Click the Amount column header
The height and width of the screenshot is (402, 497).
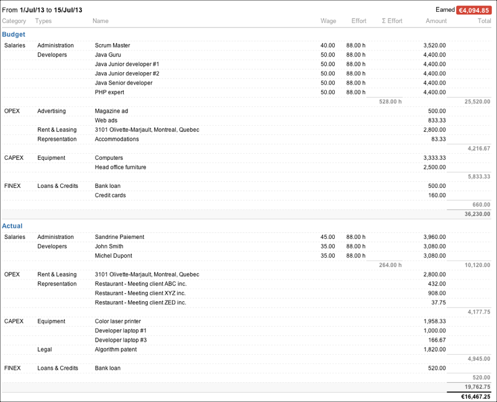tap(436, 21)
